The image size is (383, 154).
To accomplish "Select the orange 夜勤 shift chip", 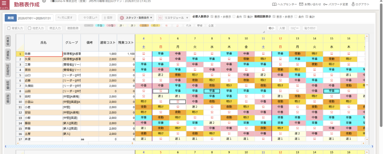I will point(144,25).
